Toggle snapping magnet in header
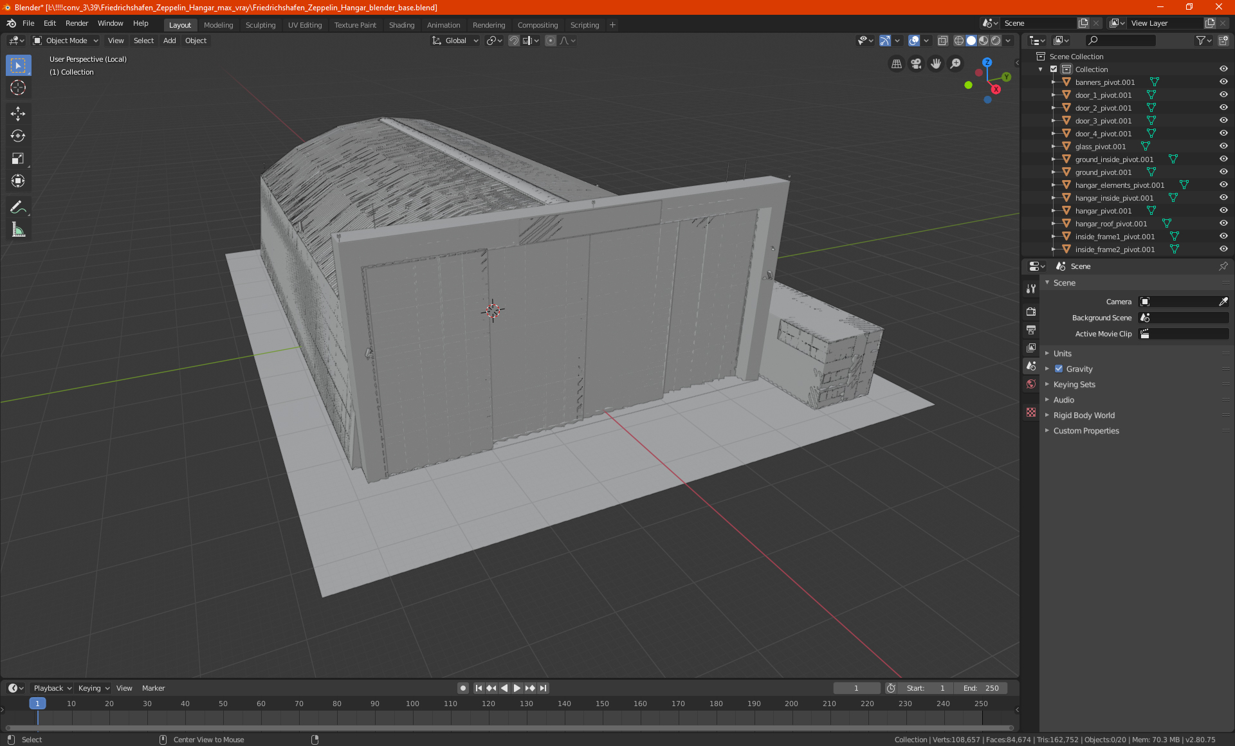 point(514,41)
